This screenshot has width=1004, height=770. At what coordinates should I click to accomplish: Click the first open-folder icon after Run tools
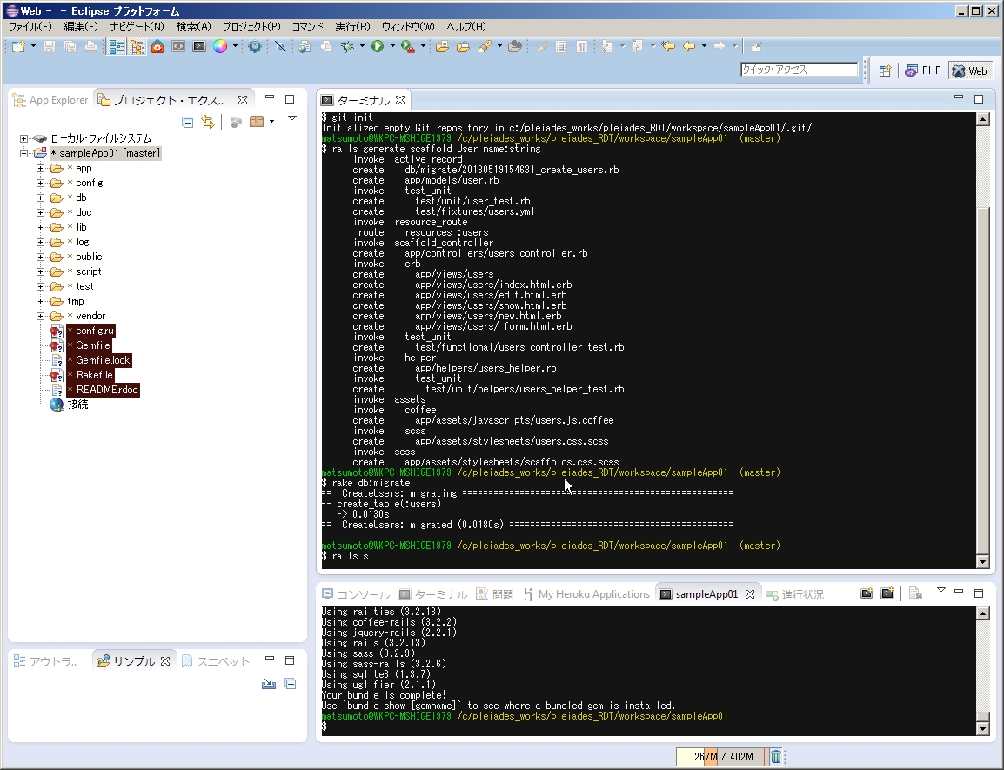pos(442,47)
